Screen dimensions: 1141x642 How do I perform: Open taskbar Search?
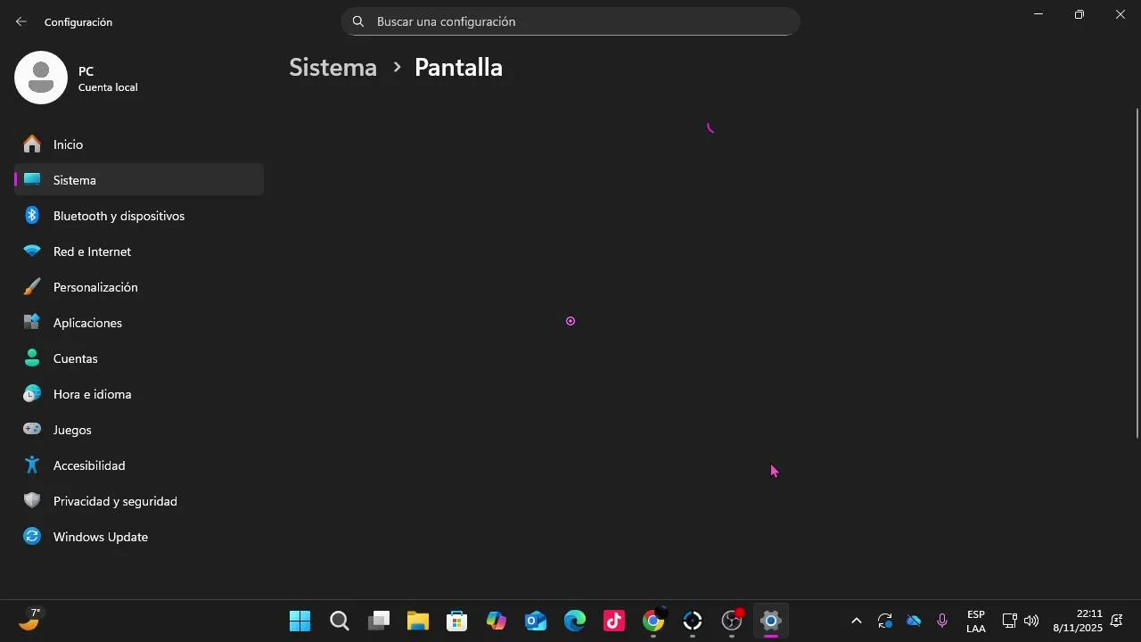[x=340, y=621]
